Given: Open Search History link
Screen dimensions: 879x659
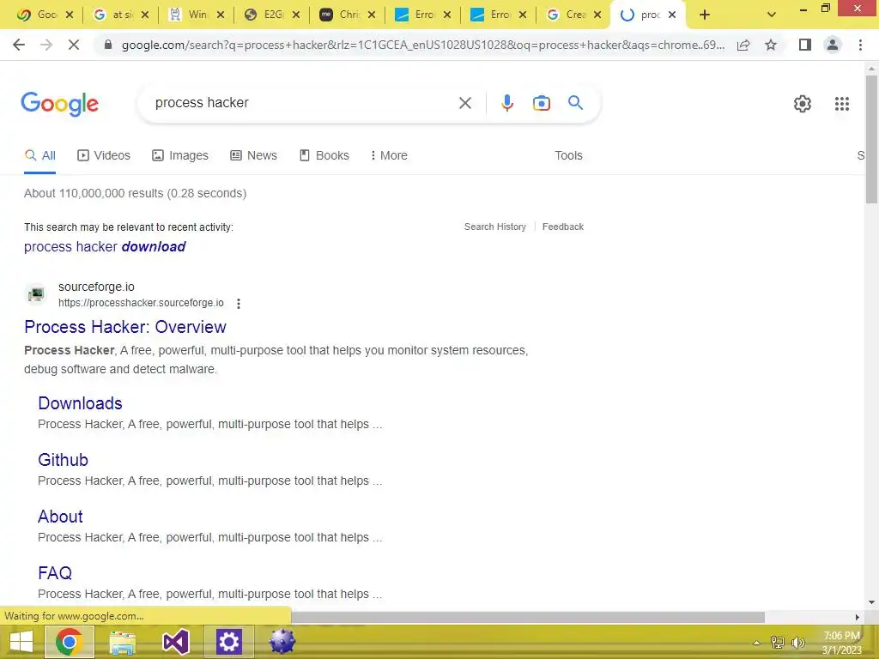Looking at the screenshot, I should click(495, 227).
